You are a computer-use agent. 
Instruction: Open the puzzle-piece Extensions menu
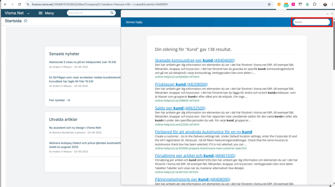click(315, 4)
